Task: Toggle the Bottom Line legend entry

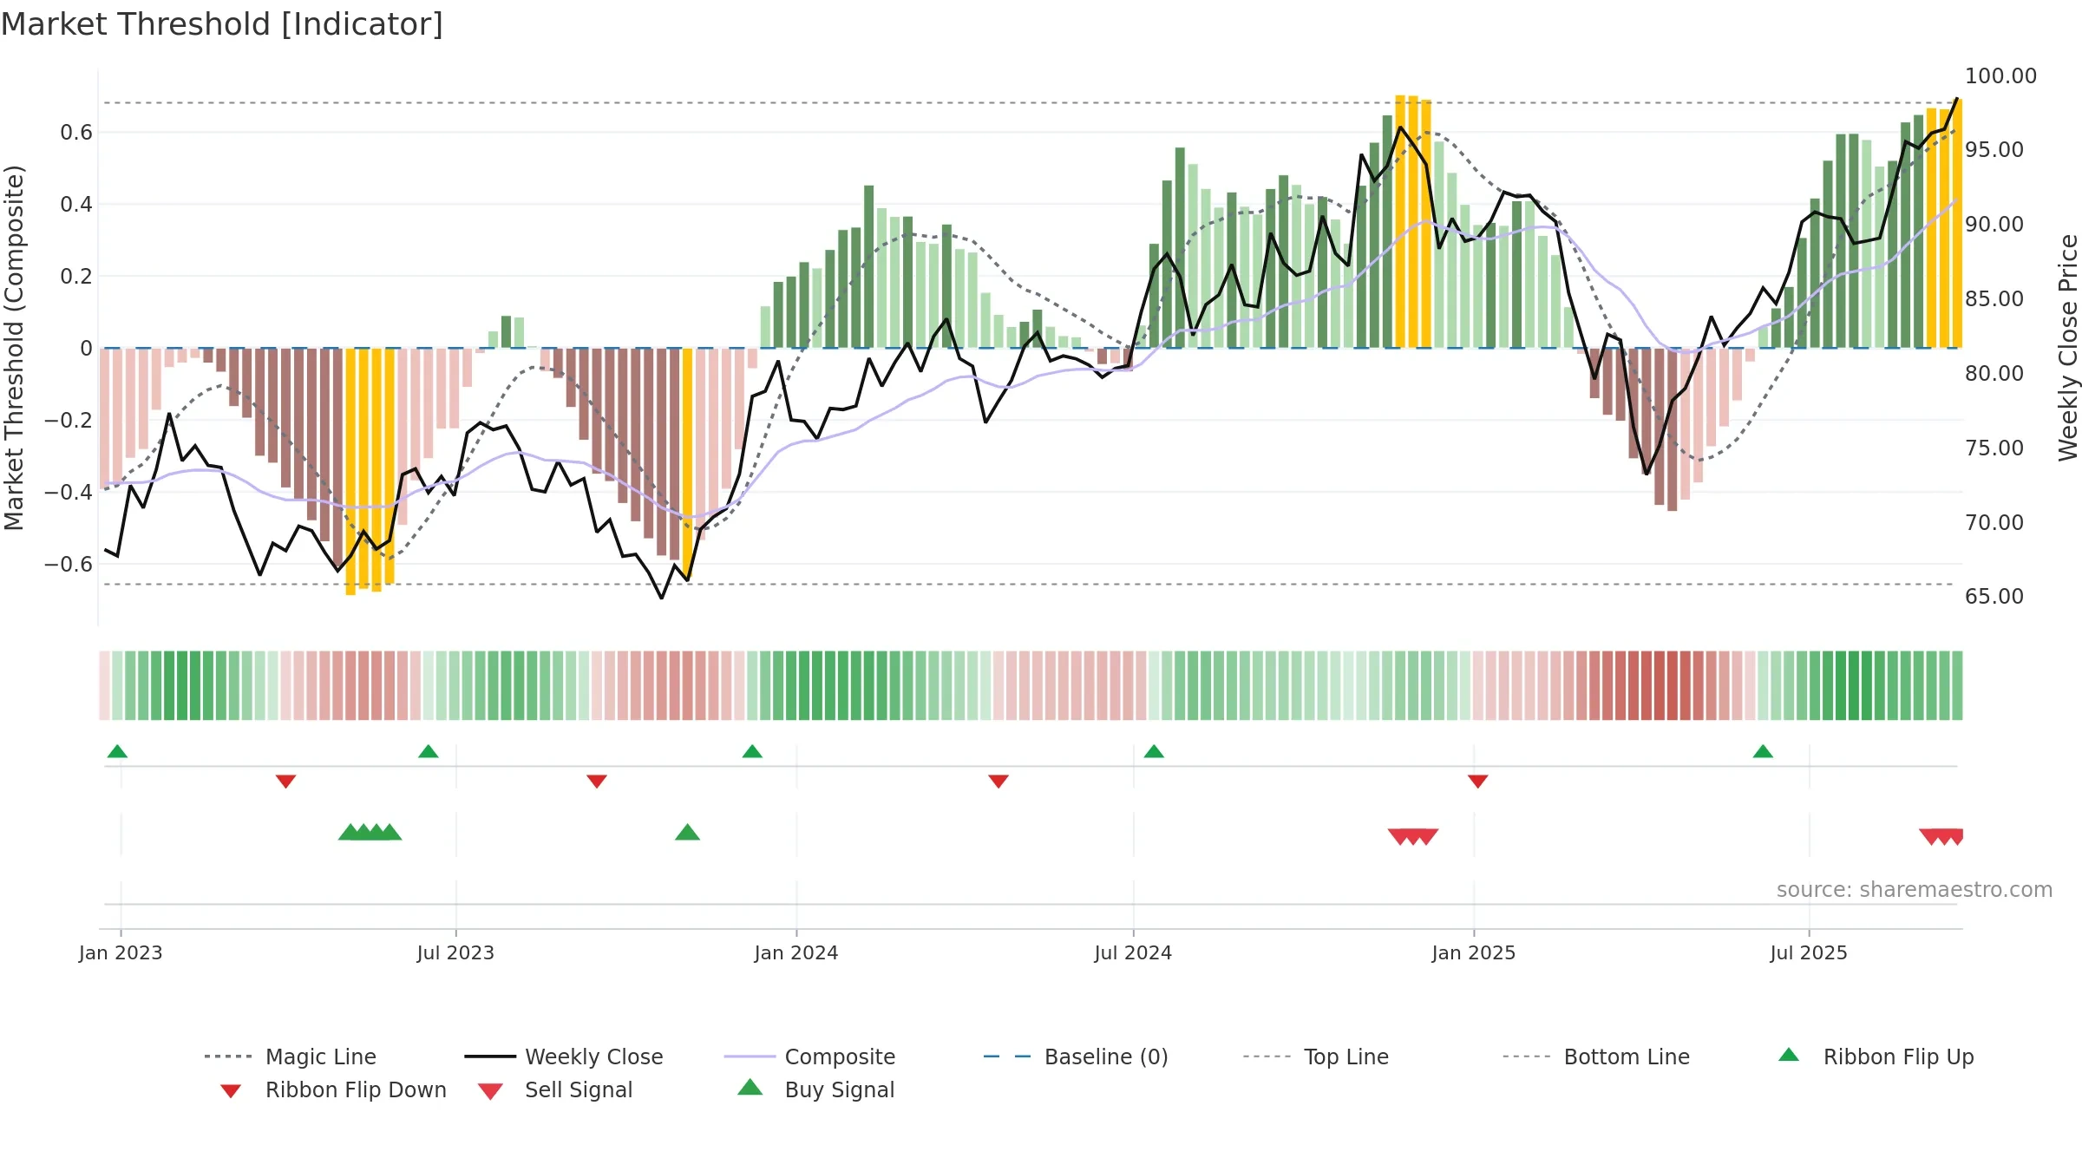Action: coord(1596,1057)
